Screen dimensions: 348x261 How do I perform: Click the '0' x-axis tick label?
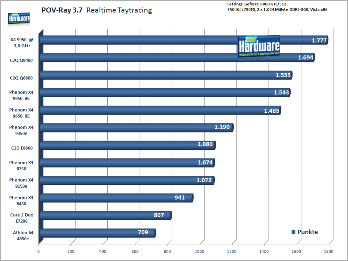(x=38, y=251)
